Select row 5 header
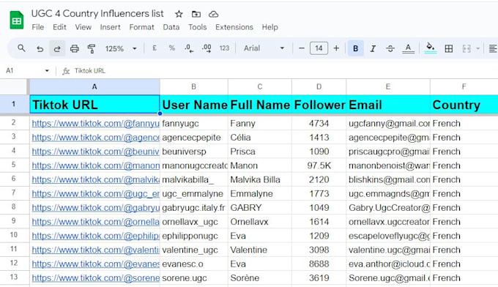 (x=13, y=165)
